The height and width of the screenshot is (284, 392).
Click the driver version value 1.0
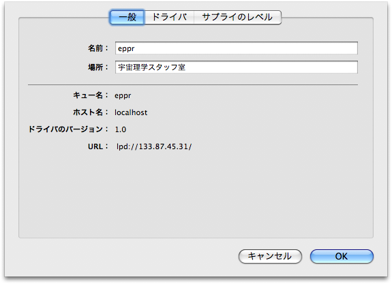pyautogui.click(x=121, y=129)
